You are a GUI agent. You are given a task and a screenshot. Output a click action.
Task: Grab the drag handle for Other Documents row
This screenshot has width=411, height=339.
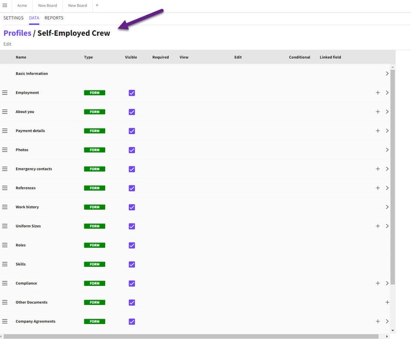coord(5,303)
